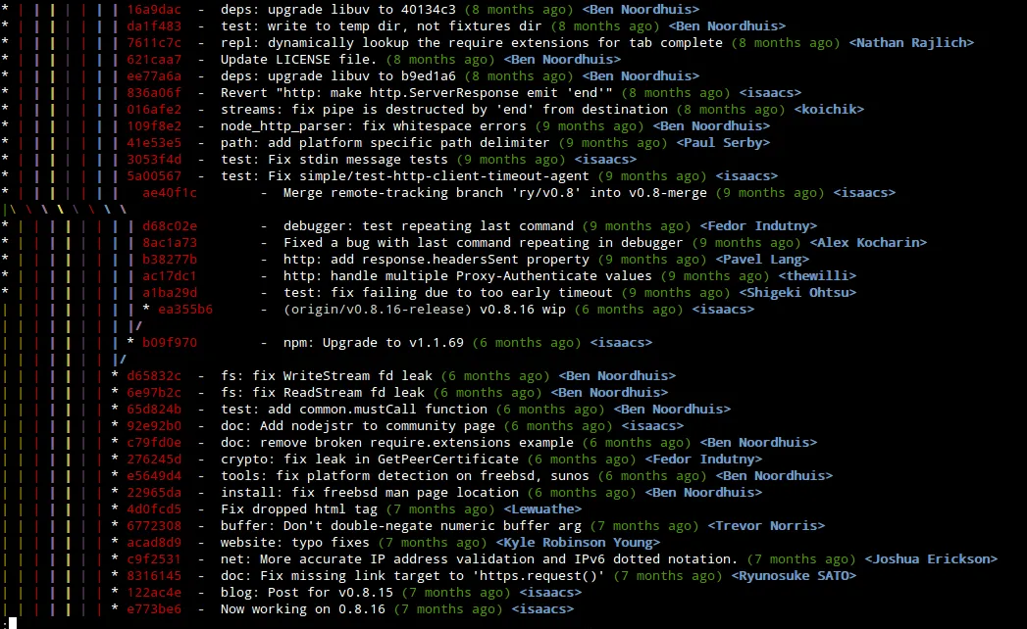Click commit hash 8ac1a73
Viewport: 1027px width, 629px height.
(170, 243)
